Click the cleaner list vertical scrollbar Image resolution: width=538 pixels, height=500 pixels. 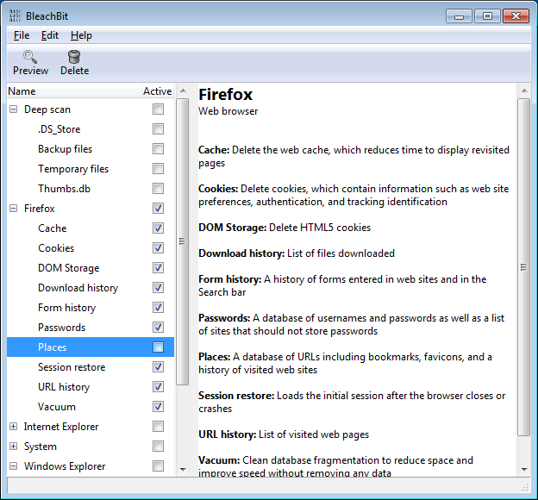click(x=182, y=241)
